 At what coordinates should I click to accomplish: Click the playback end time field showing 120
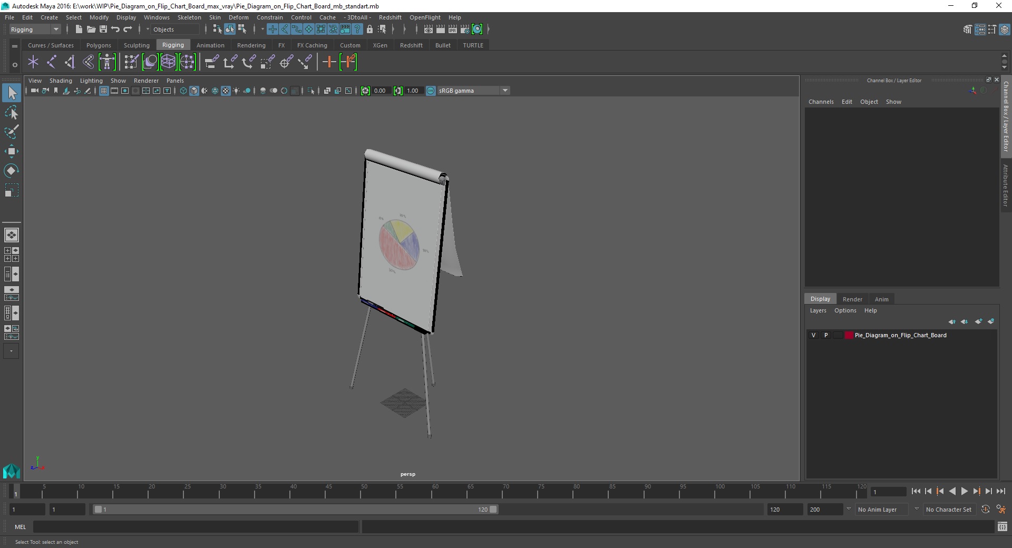tap(784, 510)
